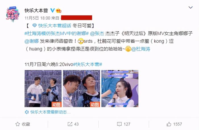
Task: Open the @张杰 mention
Action: click(x=97, y=34)
